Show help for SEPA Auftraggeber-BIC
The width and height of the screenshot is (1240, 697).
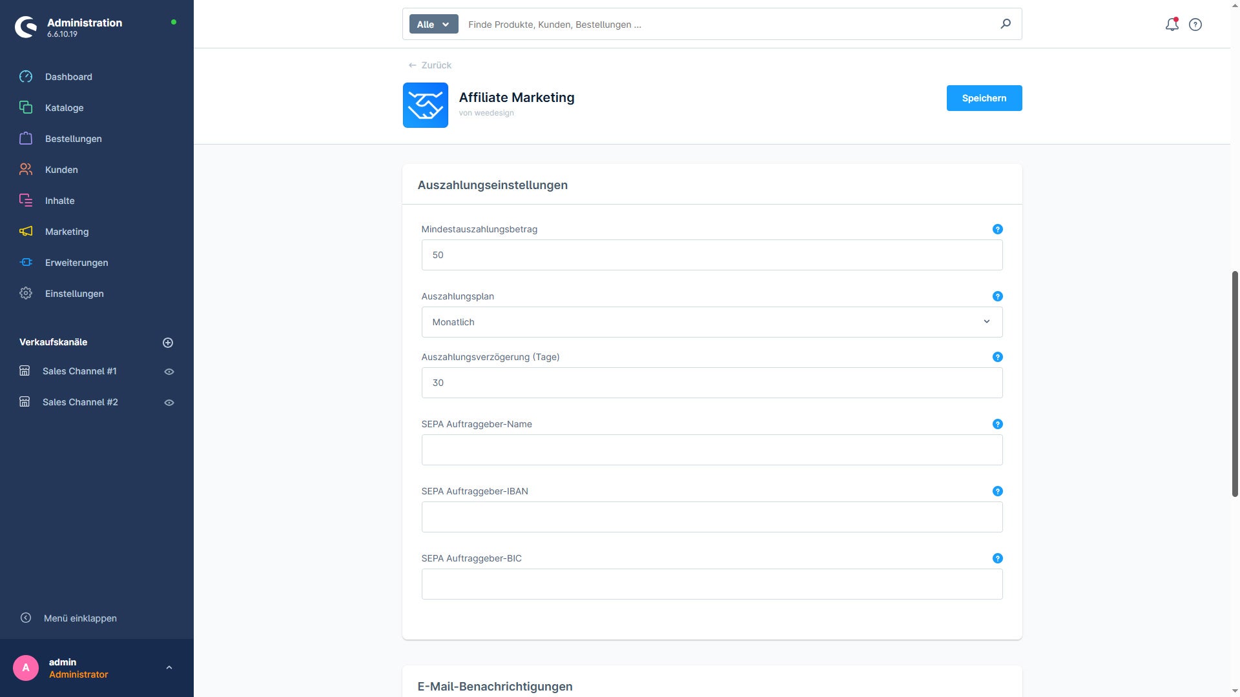point(997,558)
